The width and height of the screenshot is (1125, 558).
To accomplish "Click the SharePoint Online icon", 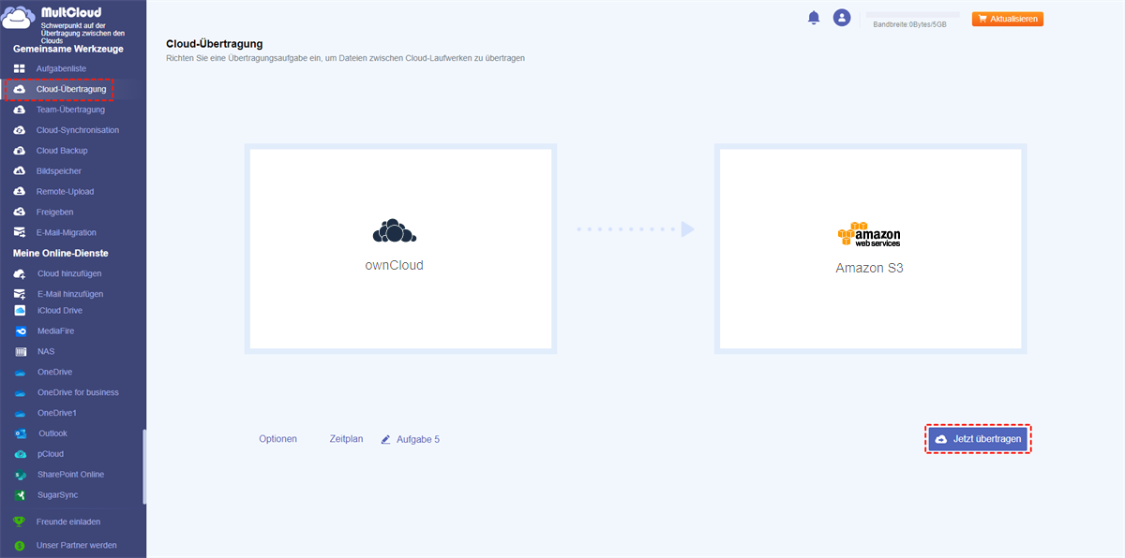I will (x=20, y=475).
